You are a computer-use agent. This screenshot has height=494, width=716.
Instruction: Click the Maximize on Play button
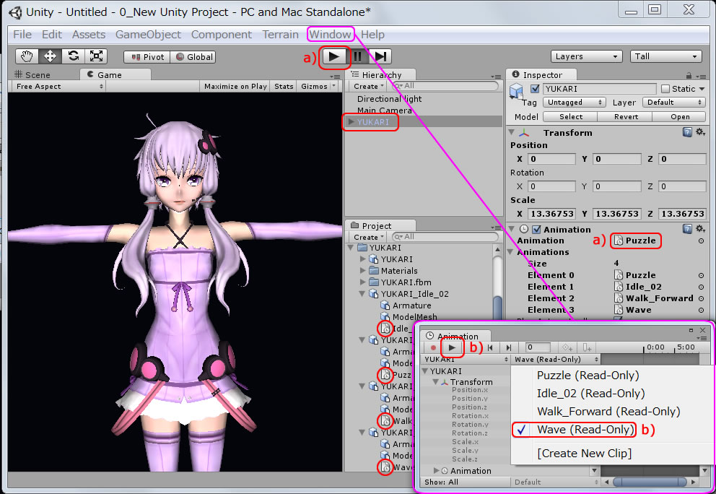coord(235,86)
